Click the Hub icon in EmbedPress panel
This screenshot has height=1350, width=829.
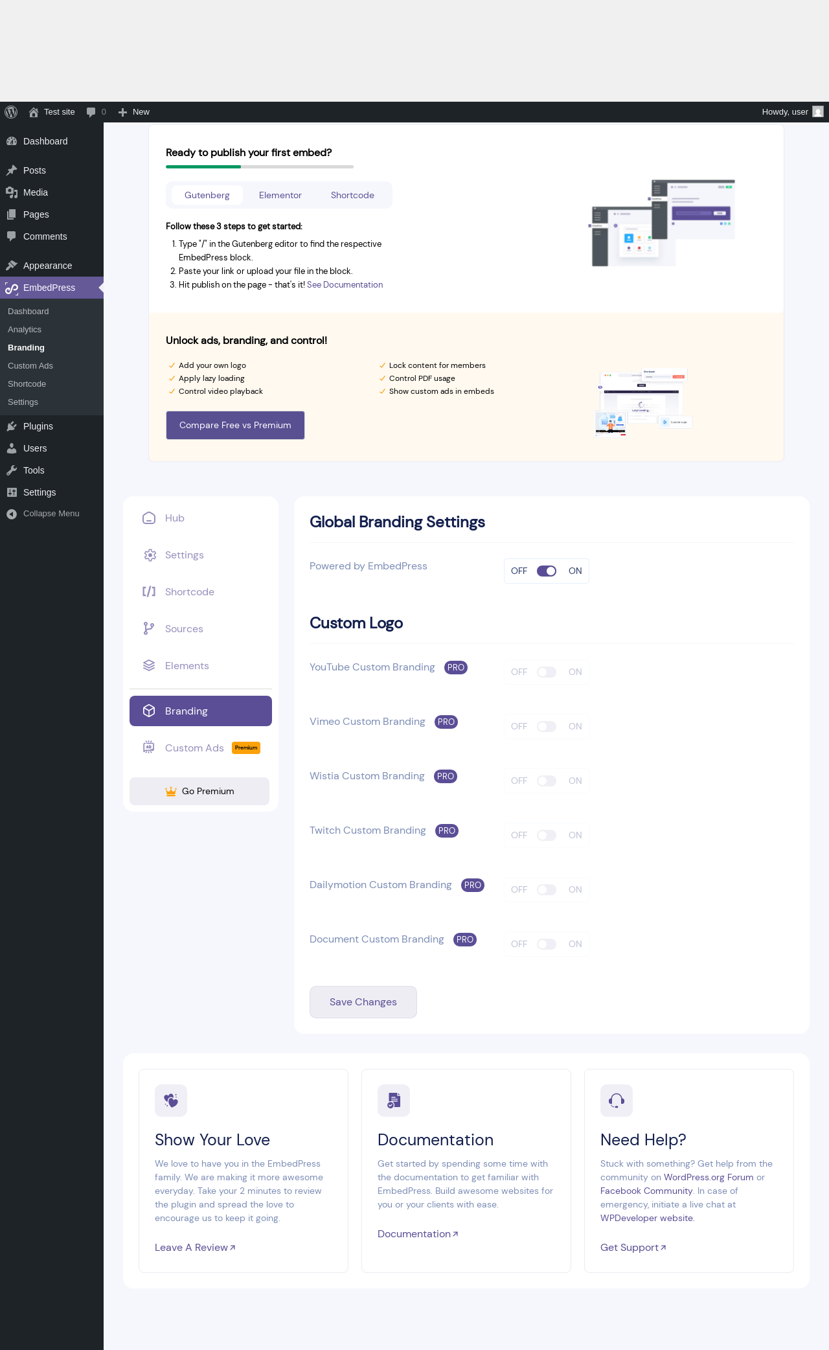(x=149, y=518)
